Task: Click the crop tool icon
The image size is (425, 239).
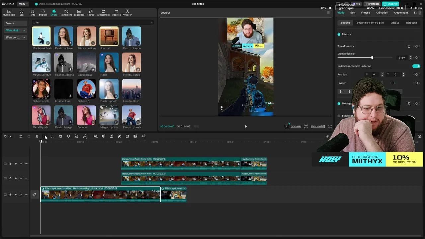Action: [76, 136]
